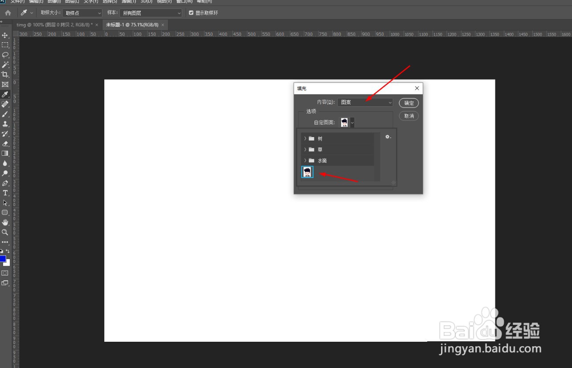The image size is (572, 368).
Task: Select the Frame tool
Action: tap(5, 84)
